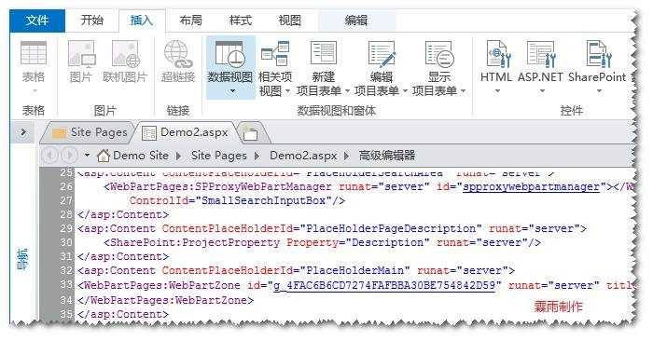Click the closing asp:Content tag on line 31

123,256
